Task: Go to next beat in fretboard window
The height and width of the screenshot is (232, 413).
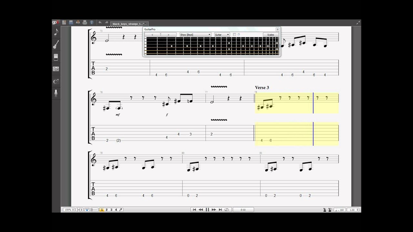Action: (168, 34)
